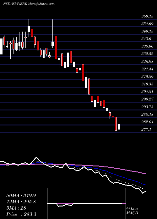The image size is (157, 219).
Task: Click the 349.15 price axis label
Action: tap(147, 31)
